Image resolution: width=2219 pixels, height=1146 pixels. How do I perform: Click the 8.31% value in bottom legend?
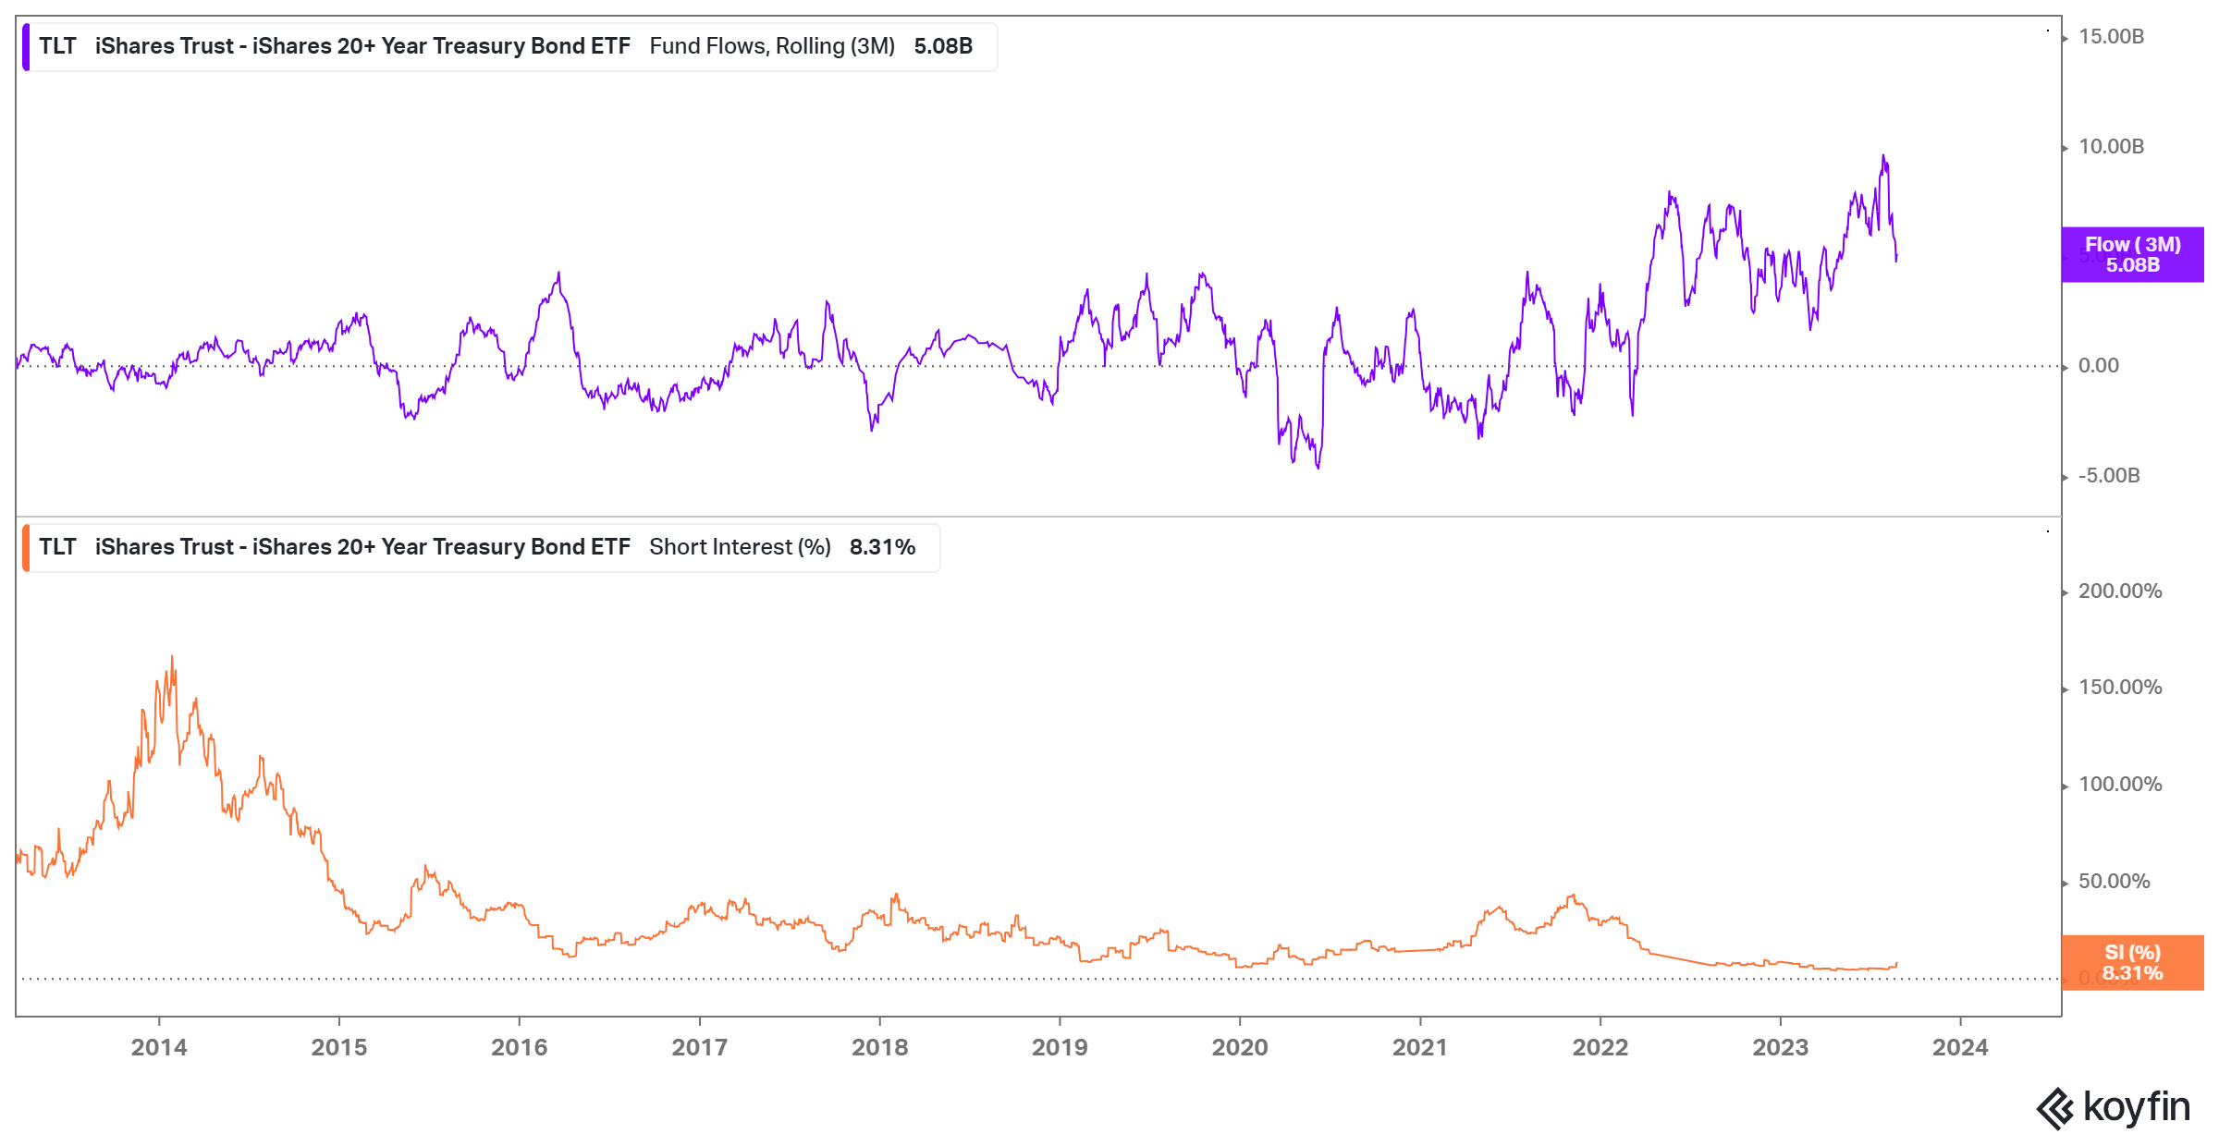[882, 547]
